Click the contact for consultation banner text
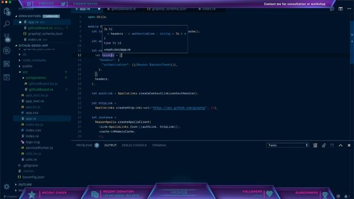The height and width of the screenshot is (199, 354). [294, 4]
